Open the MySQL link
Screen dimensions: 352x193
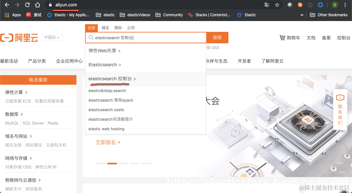pos(12,123)
